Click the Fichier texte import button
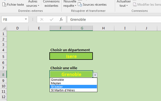161x101 pixels. click(x=13, y=5)
